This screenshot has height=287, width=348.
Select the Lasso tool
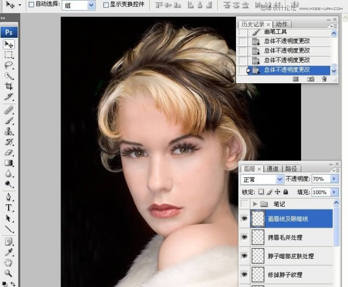pos(9,65)
